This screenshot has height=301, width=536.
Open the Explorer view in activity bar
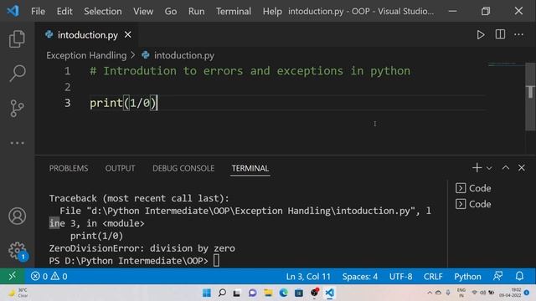tap(17, 38)
